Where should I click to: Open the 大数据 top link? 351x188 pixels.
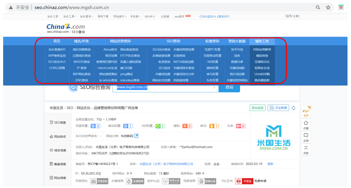(165, 16)
